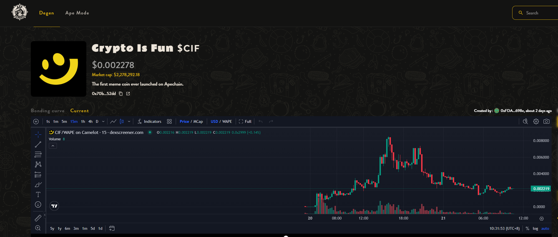
Task: Open the chart type dropdown arrow
Action: (129, 121)
